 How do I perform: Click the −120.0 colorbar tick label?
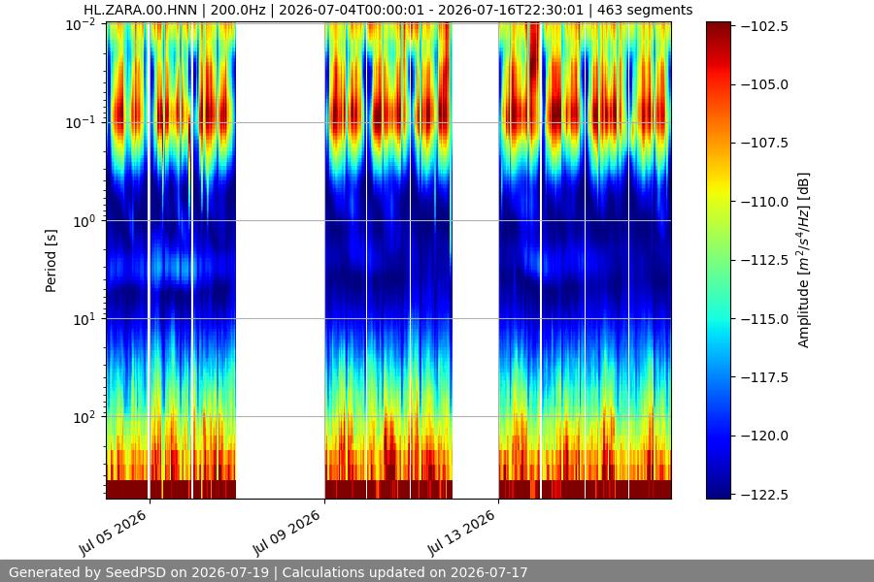764,436
